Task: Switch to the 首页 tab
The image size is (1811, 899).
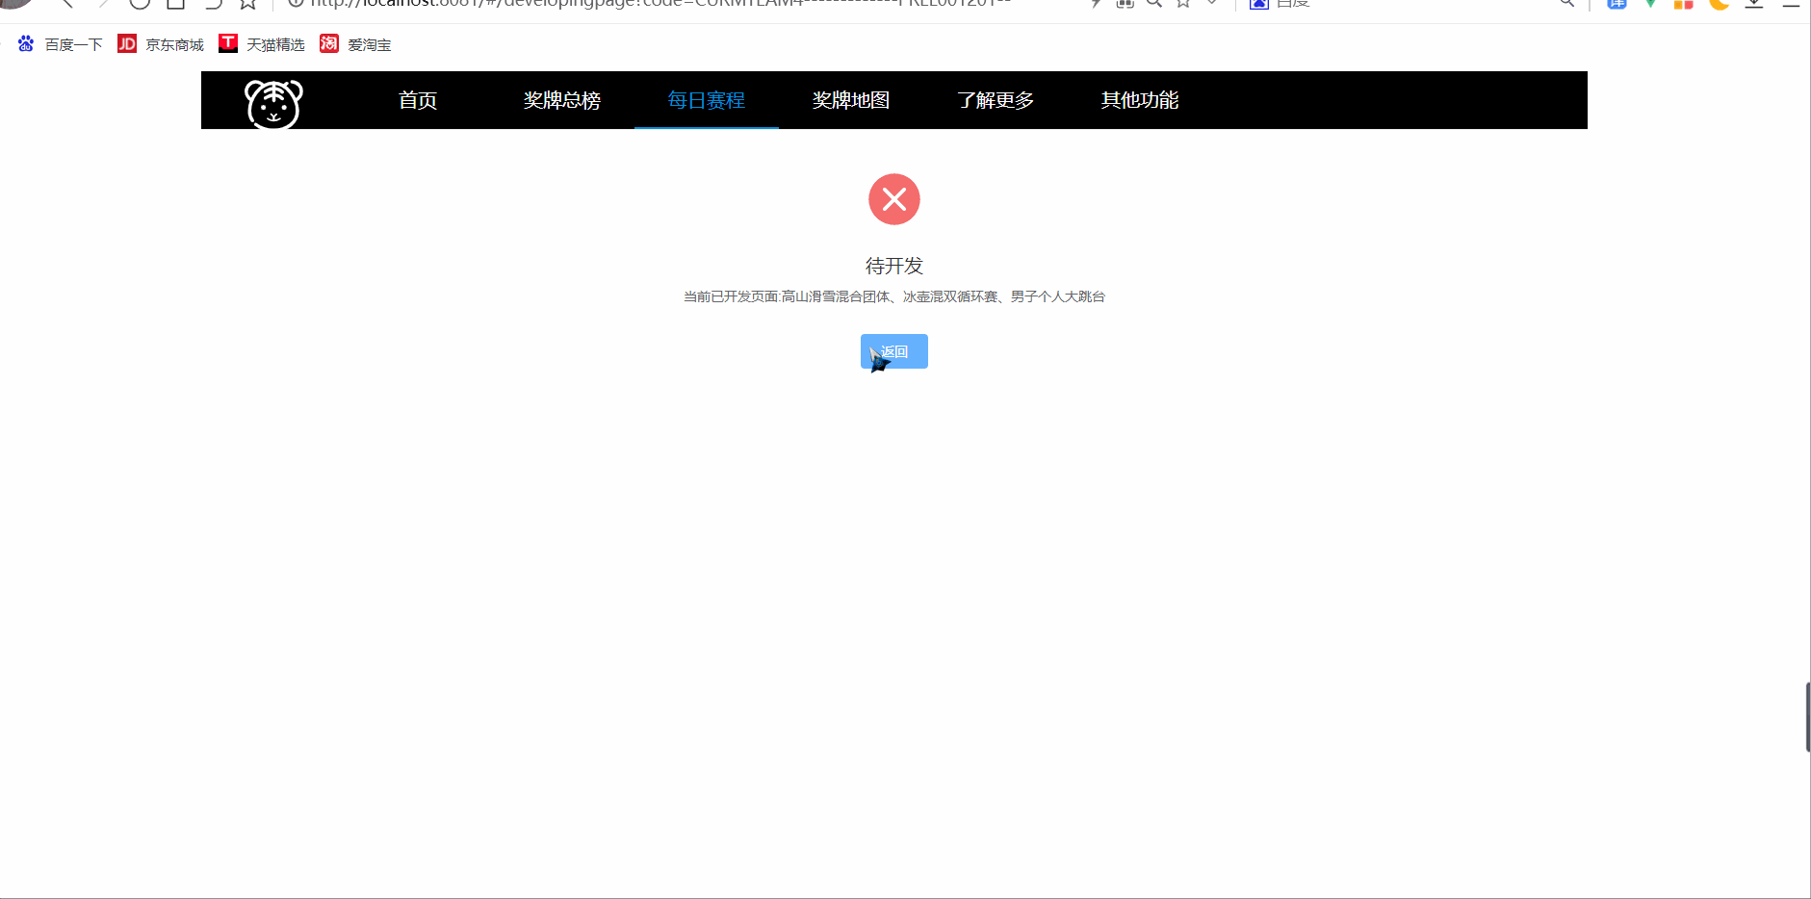Action: [417, 99]
